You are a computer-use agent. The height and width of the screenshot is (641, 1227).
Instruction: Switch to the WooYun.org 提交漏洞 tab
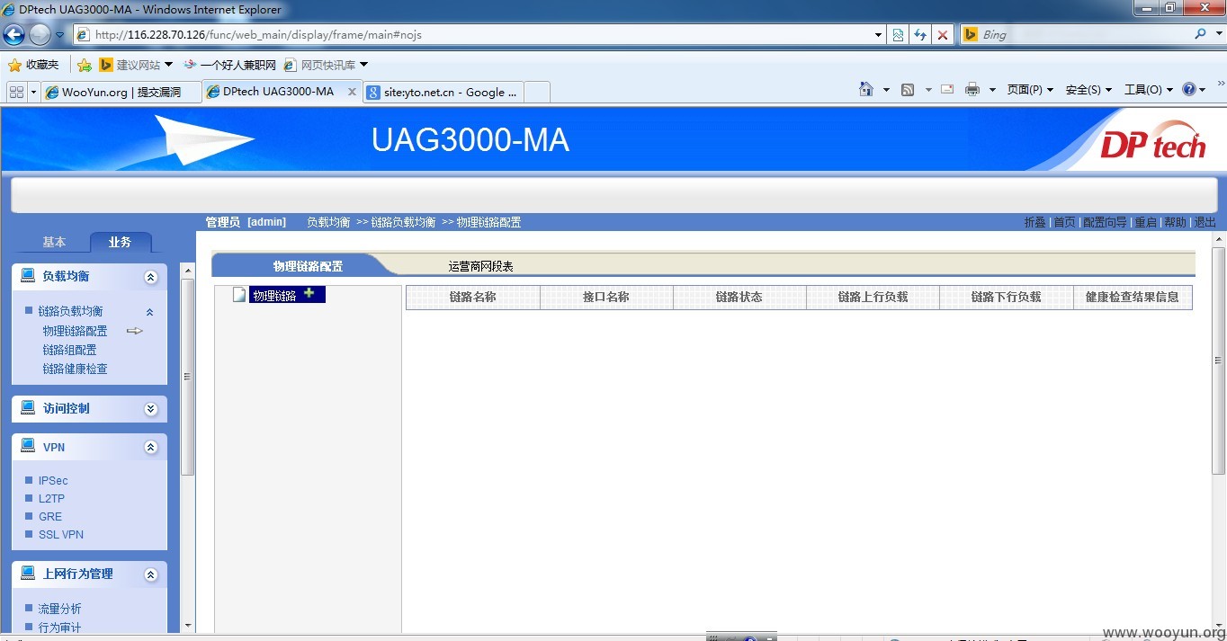click(121, 92)
